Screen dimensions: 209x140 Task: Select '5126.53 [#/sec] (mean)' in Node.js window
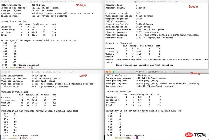click(x=45, y=8)
